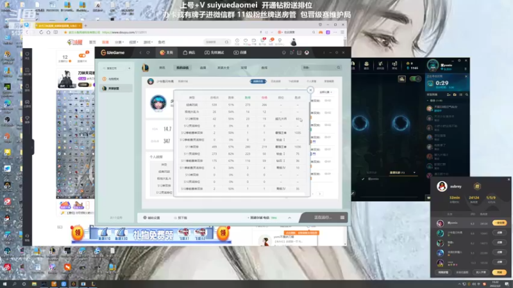Click the 正在运行 game status button

(323, 218)
